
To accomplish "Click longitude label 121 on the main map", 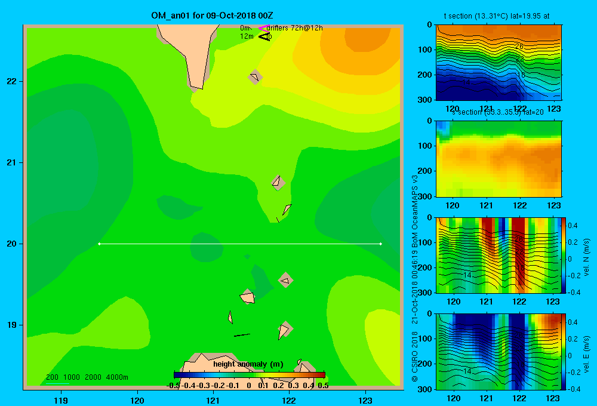I will point(213,400).
